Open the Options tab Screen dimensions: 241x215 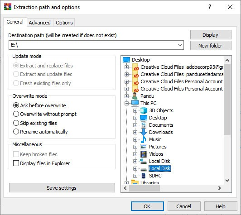point(64,23)
